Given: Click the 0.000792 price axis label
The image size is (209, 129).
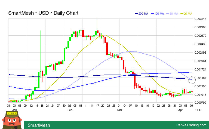Looking at the screenshot, I should (x=200, y=103).
